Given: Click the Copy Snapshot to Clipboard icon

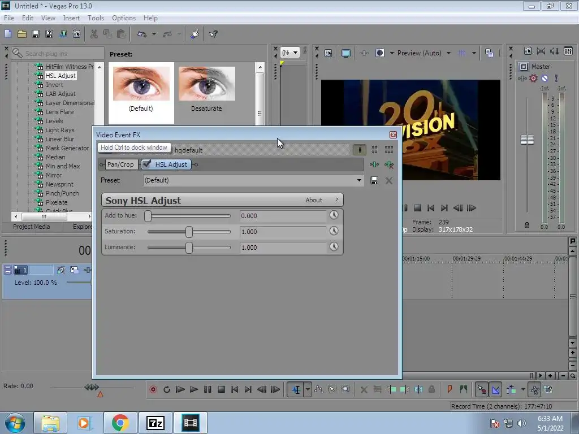Looking at the screenshot, I should (489, 53).
